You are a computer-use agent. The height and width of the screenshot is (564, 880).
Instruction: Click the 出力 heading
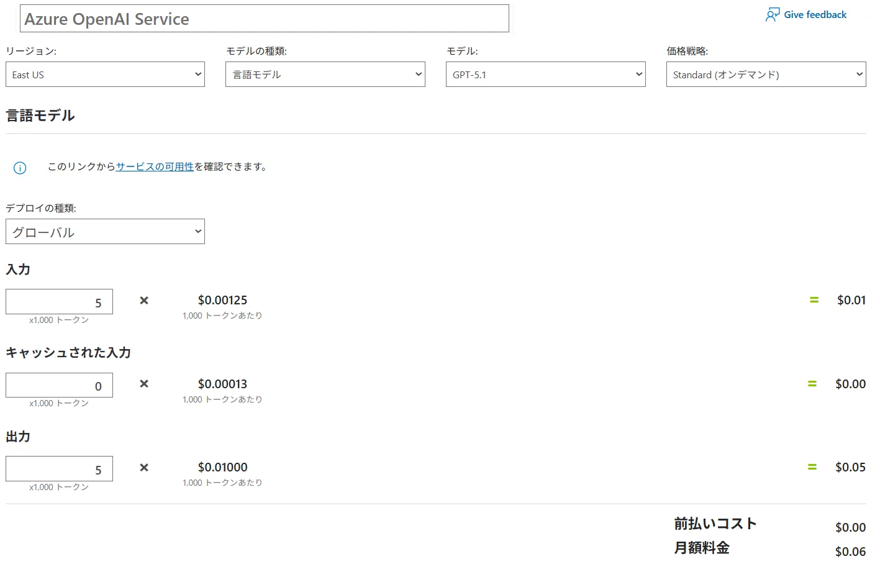[x=18, y=437]
